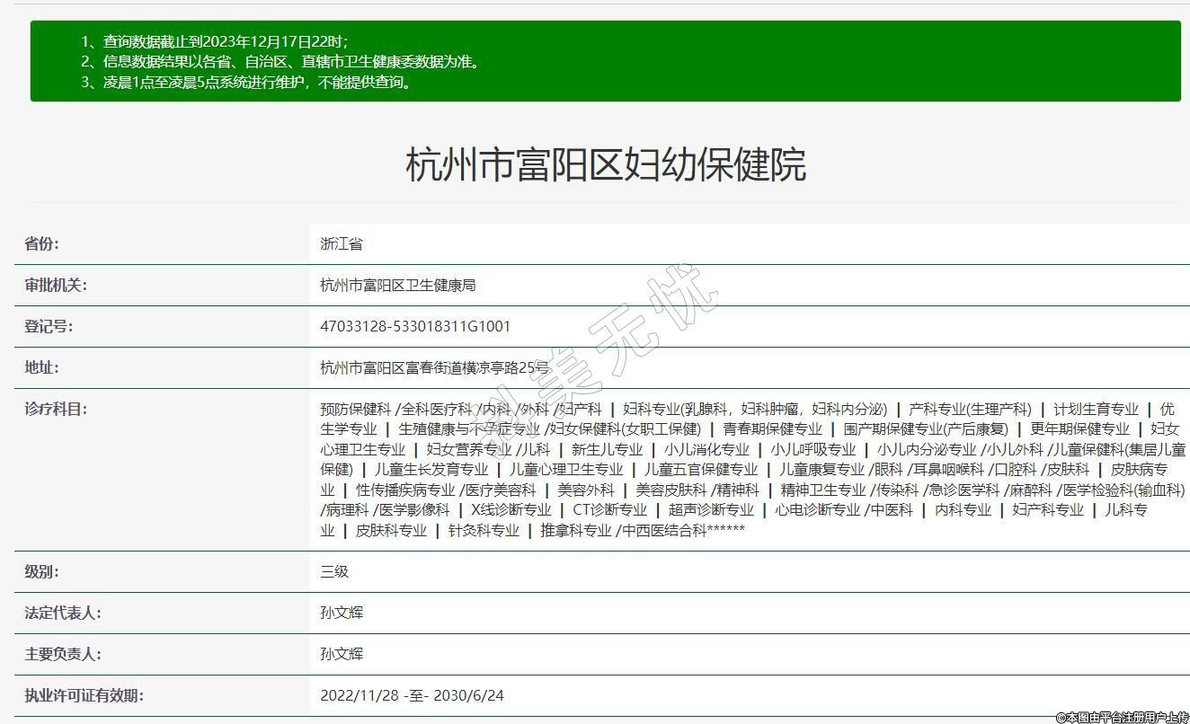The image size is (1190, 724).
Task: Select the 诊疗科目 row label
Action: 56,409
